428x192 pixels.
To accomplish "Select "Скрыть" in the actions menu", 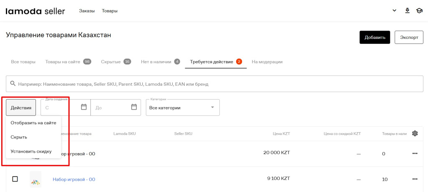I will point(19,137).
